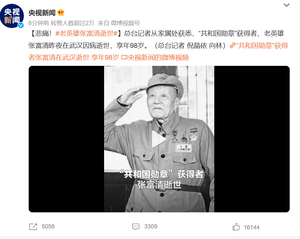
Task: Click the video caption 张富清逝世 overlay
Action: (159, 185)
